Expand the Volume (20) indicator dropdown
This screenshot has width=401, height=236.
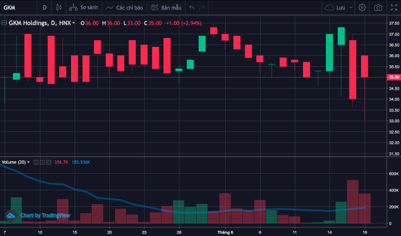[x=29, y=162]
